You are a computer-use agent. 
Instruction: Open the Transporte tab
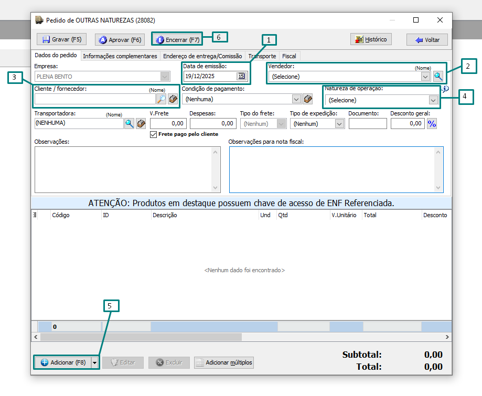262,56
